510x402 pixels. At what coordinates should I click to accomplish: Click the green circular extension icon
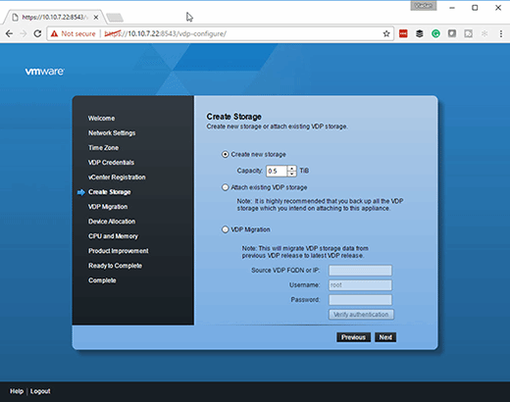point(435,33)
